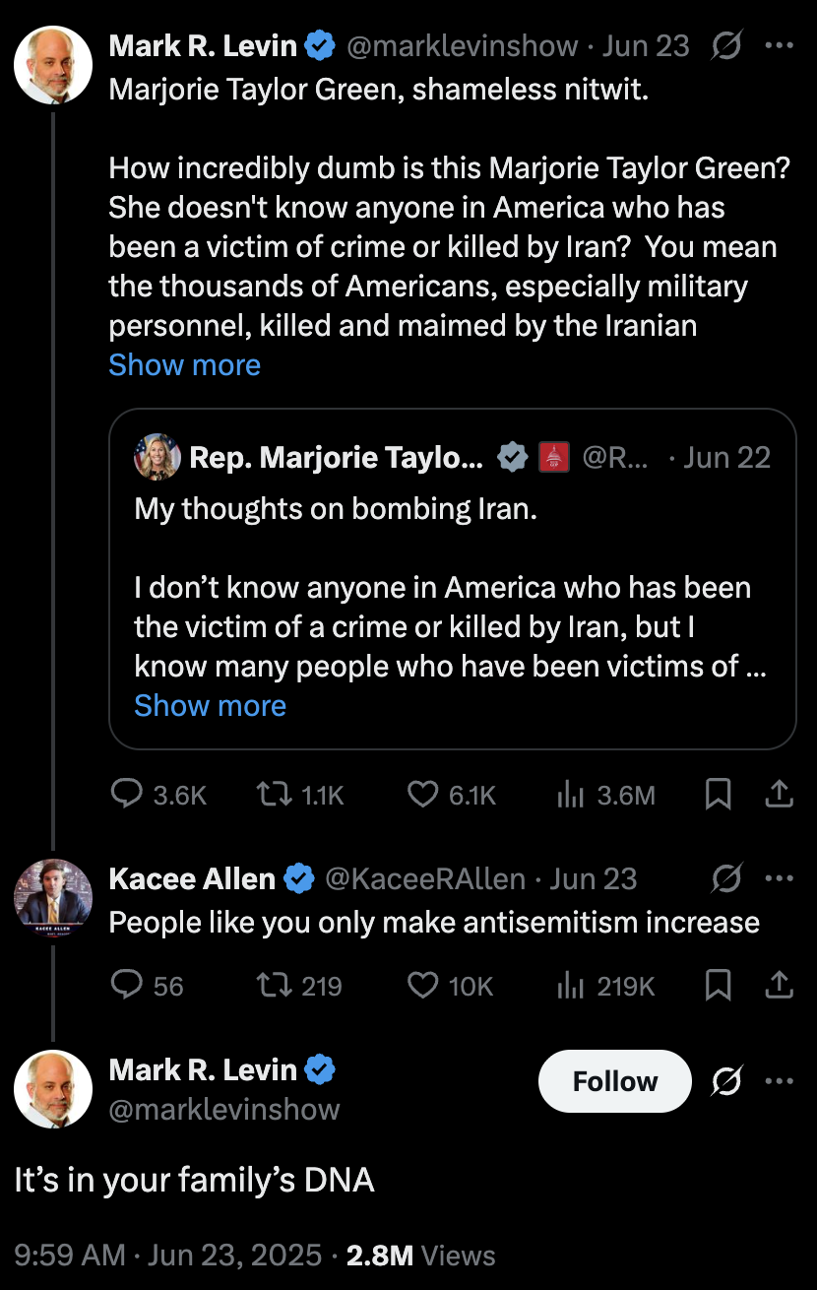The width and height of the screenshot is (817, 1290).
Task: Follow Mark R. Levin
Action: click(x=614, y=1081)
